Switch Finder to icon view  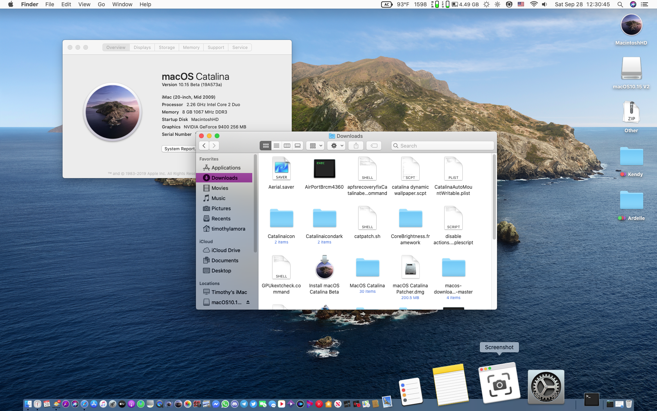click(266, 146)
